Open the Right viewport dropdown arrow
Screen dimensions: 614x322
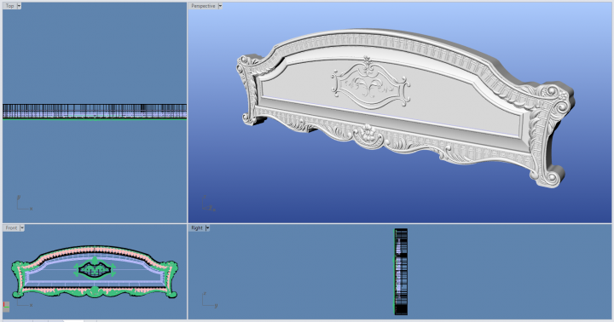tap(207, 227)
